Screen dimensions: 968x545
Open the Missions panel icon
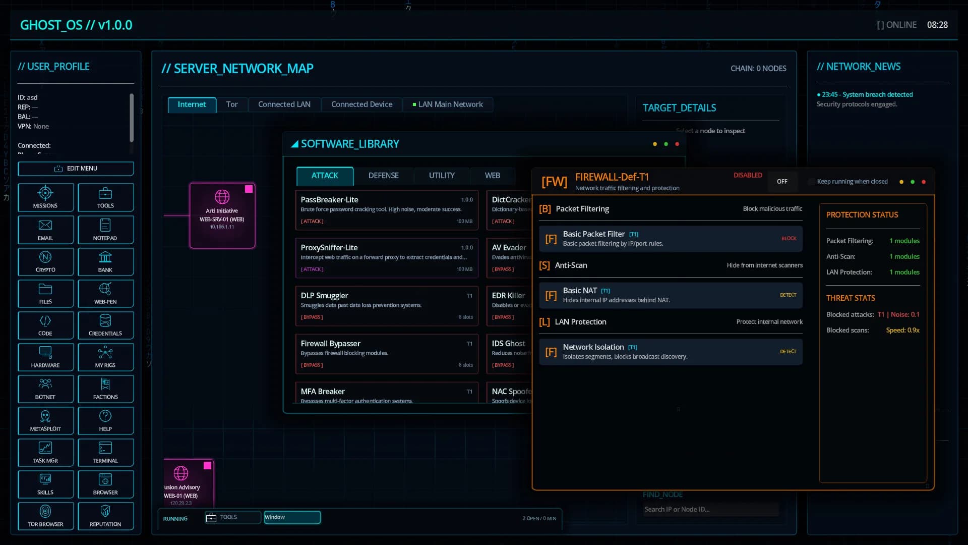click(x=45, y=197)
